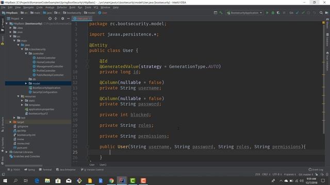Click the editor vertical scrollbar
330x185 pixels.
click(x=323, y=78)
